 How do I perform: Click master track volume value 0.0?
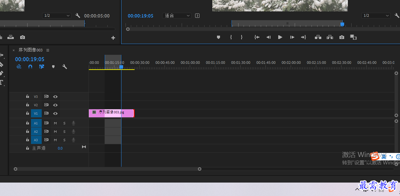pos(60,148)
